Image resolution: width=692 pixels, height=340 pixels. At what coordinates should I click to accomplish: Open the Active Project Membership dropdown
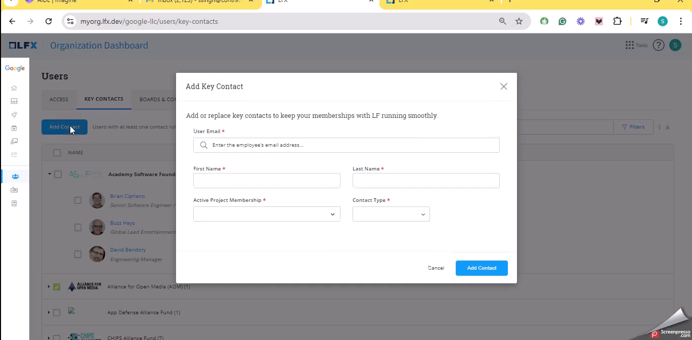point(267,214)
